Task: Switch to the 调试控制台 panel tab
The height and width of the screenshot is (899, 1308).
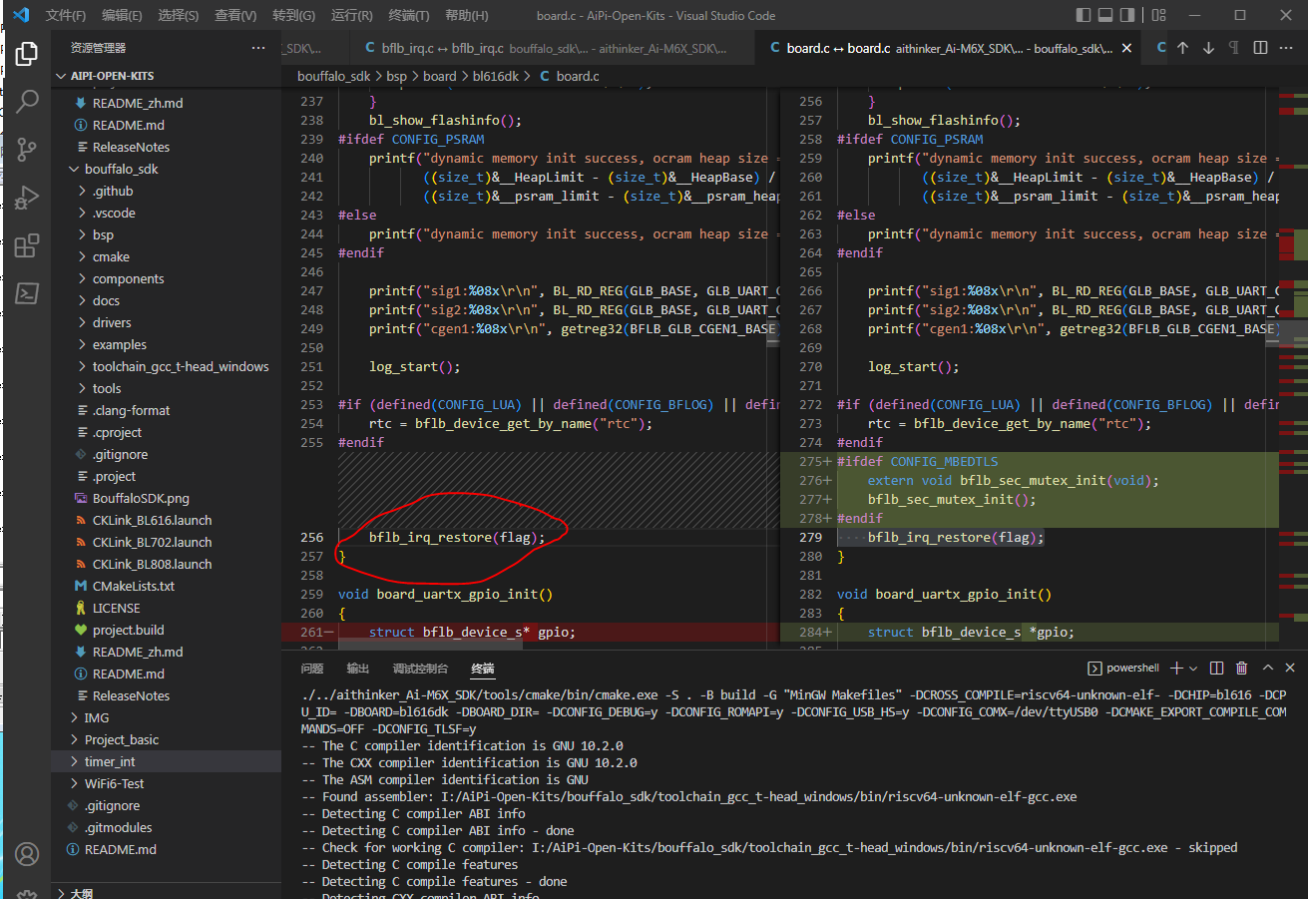Action: [420, 669]
